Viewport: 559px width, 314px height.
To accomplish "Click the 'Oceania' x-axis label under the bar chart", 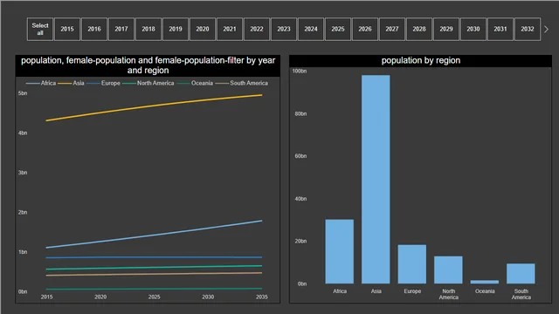I will tap(485, 291).
